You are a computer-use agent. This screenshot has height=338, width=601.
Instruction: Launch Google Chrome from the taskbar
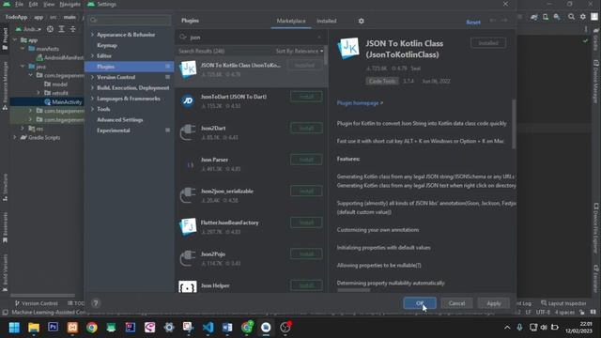[x=92, y=328]
